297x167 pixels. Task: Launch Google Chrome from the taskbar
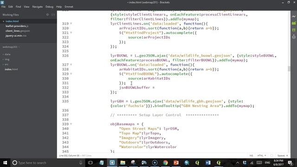(165, 163)
